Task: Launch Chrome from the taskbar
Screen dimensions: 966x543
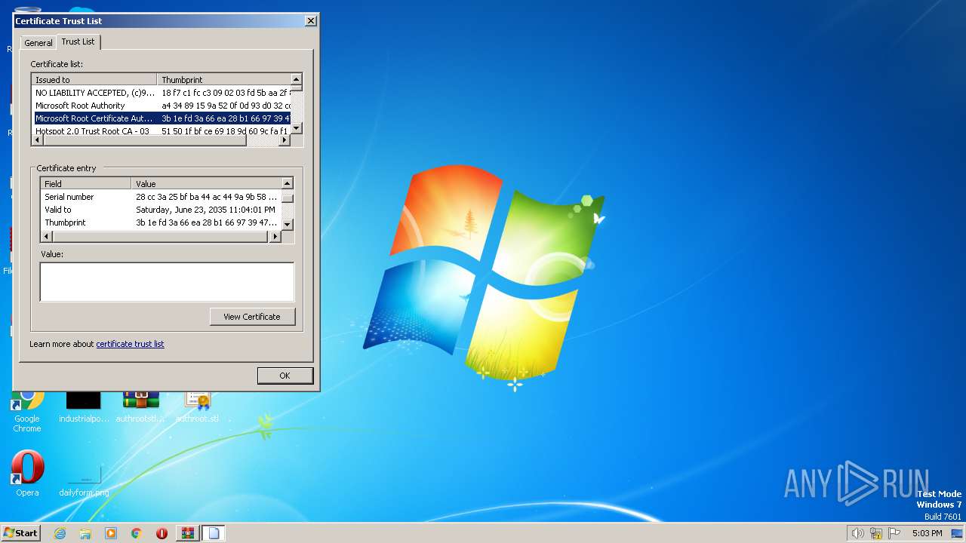Action: pyautogui.click(x=137, y=533)
